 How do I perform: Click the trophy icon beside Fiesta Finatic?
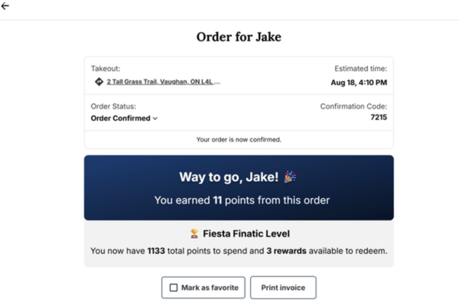[x=194, y=233]
